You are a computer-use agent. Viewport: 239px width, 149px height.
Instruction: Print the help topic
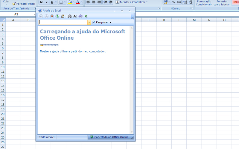click(70, 16)
